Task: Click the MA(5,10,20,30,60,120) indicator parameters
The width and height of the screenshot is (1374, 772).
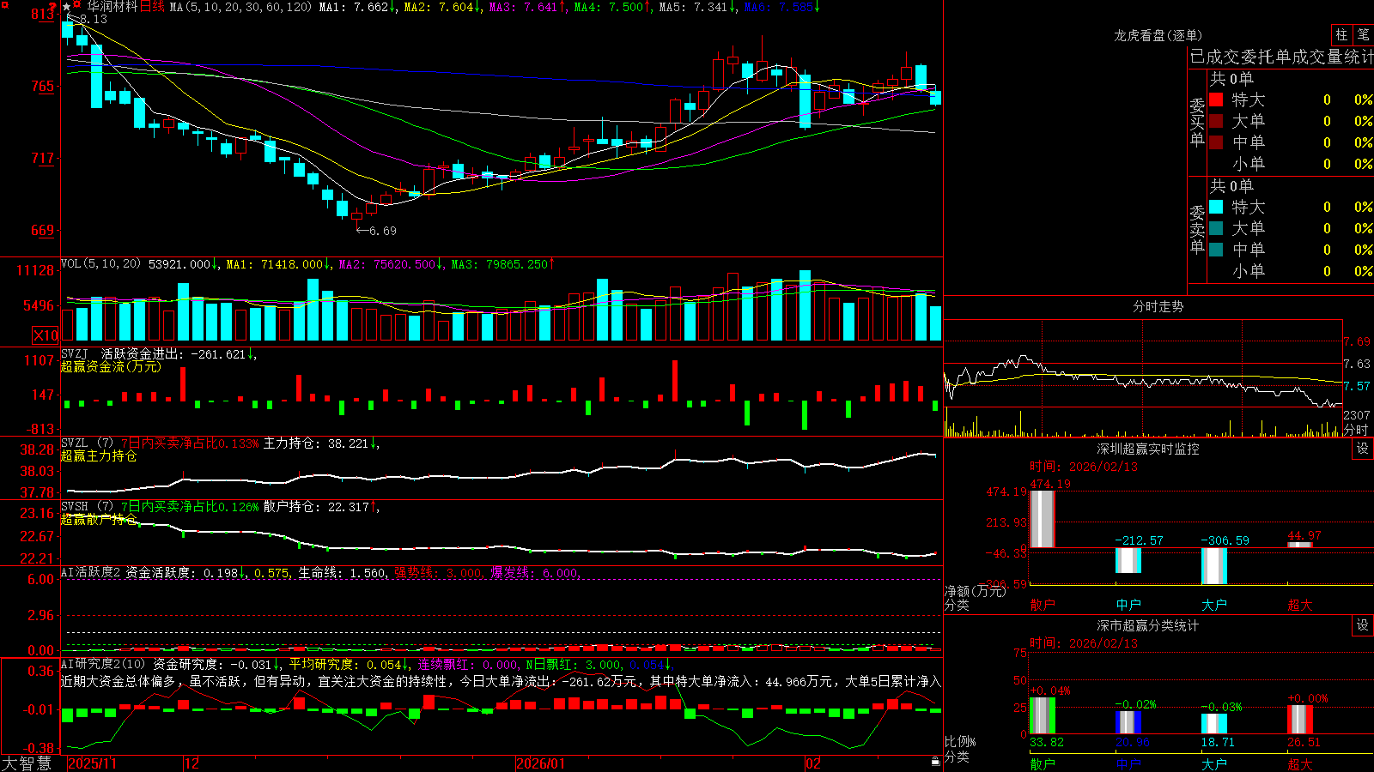Action: pos(241,7)
